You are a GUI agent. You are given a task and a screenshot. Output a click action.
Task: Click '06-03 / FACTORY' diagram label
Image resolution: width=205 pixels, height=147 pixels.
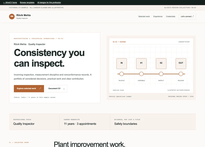119,42
